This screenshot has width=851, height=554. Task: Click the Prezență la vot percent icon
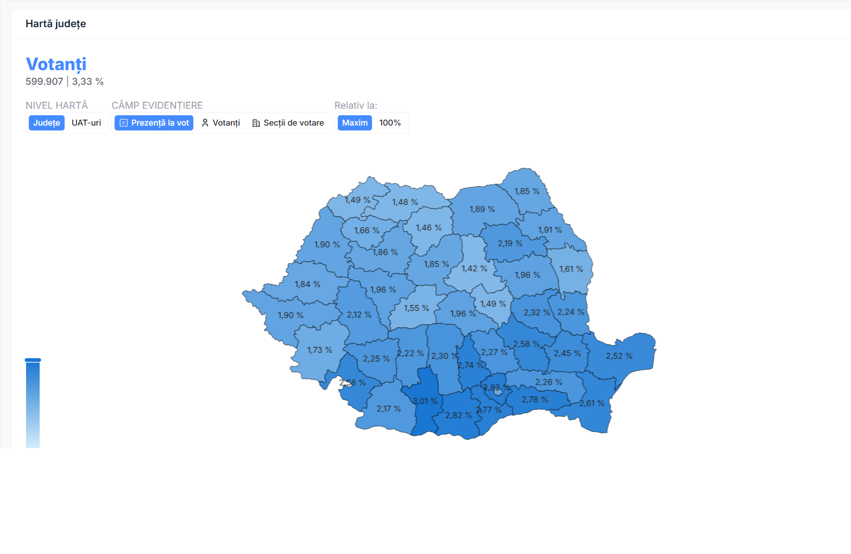[124, 123]
